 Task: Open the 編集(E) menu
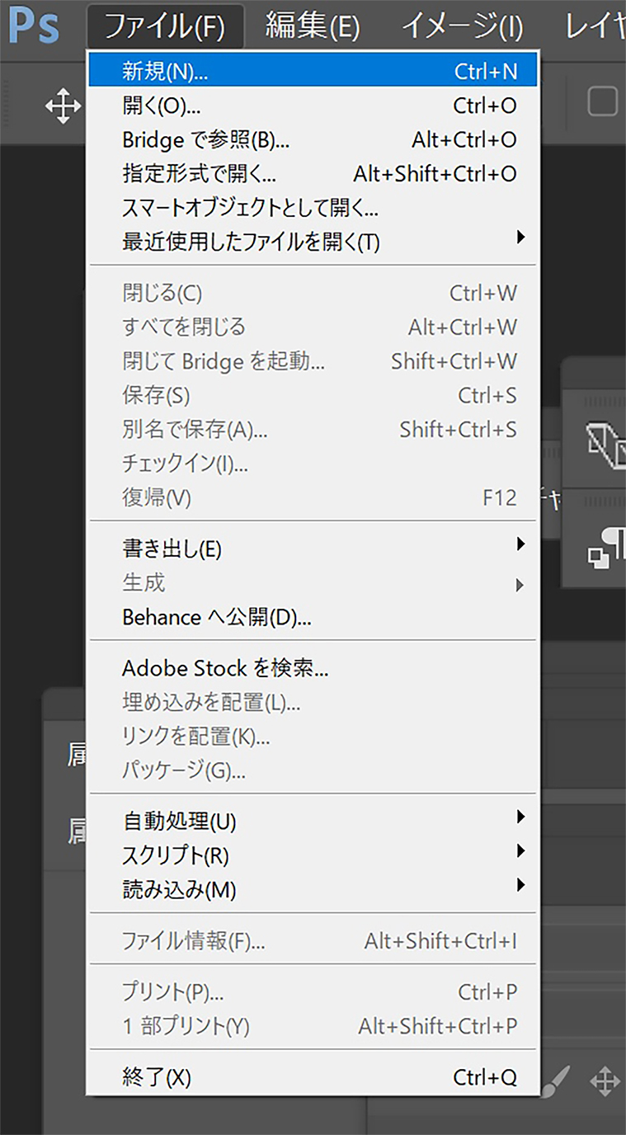click(313, 26)
